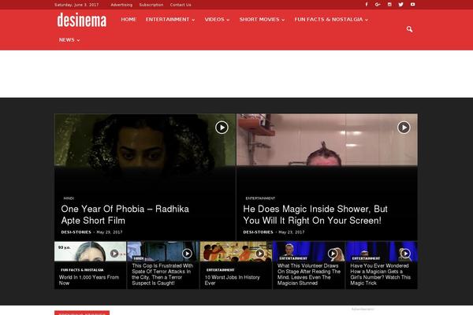The image size is (473, 315).
Task: Open 10 Worst Jobs In History Ever
Action: 232,280
